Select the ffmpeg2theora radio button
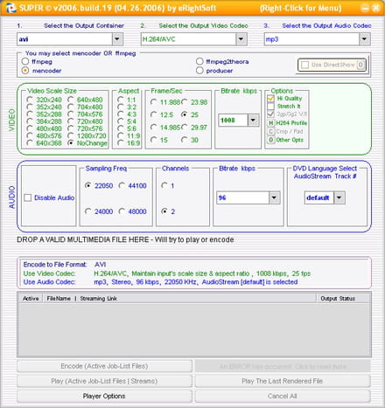385x408 pixels. [x=199, y=61]
